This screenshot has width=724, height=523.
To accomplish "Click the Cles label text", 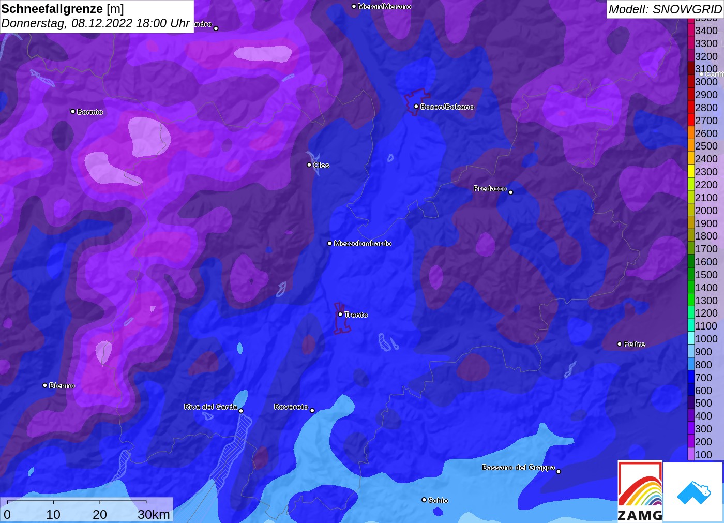I will pos(321,165).
